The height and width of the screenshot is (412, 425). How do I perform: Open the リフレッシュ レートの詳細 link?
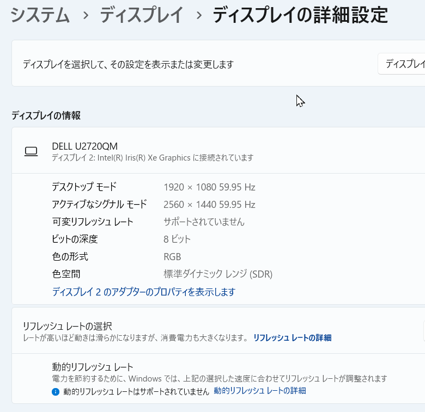click(x=292, y=338)
